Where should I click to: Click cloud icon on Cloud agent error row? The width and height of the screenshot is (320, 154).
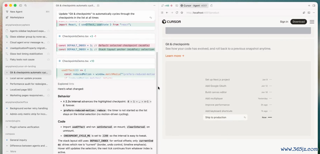48,42
